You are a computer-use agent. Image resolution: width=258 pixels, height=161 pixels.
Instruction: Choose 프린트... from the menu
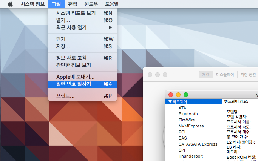point(82,96)
